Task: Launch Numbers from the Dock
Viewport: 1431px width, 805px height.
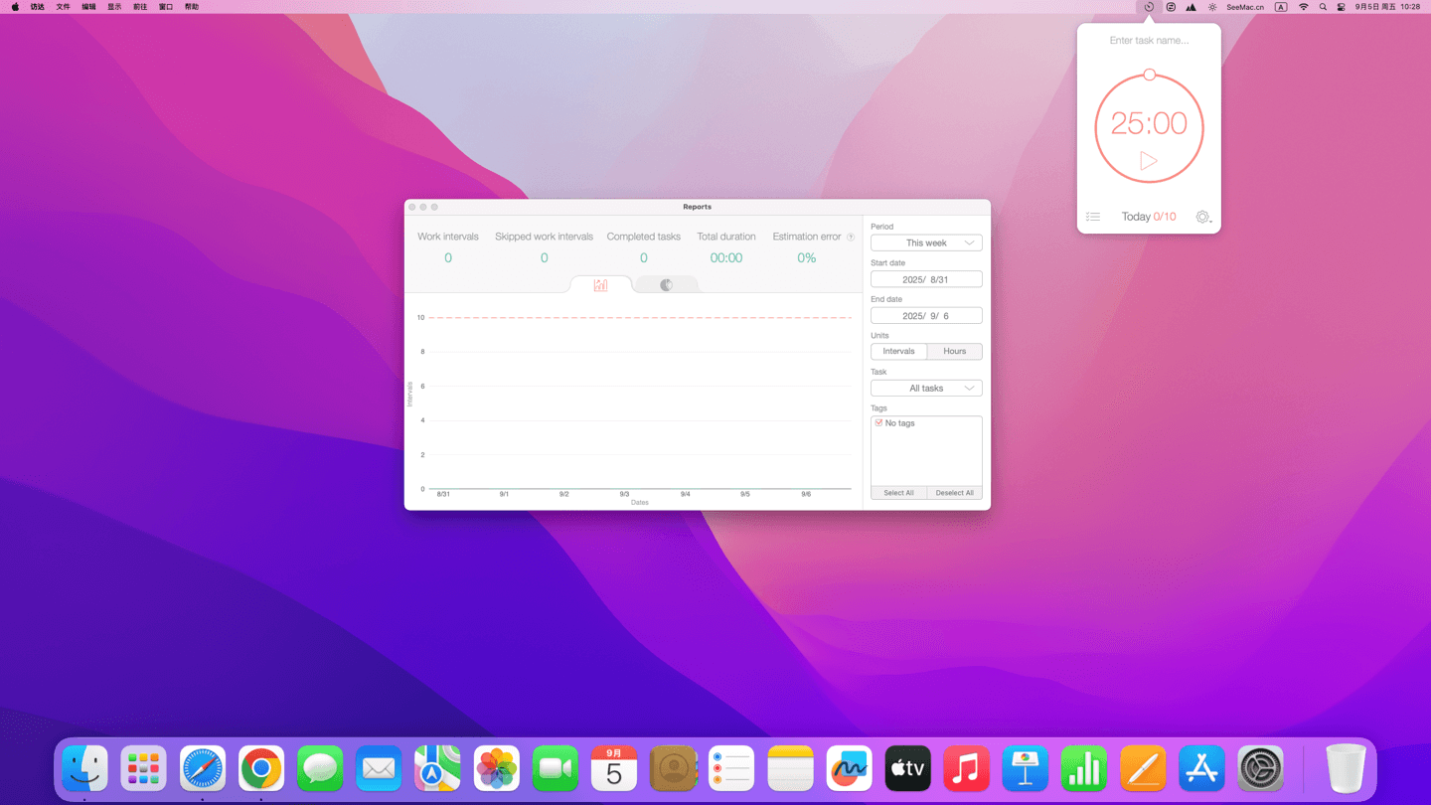Action: click(1084, 769)
